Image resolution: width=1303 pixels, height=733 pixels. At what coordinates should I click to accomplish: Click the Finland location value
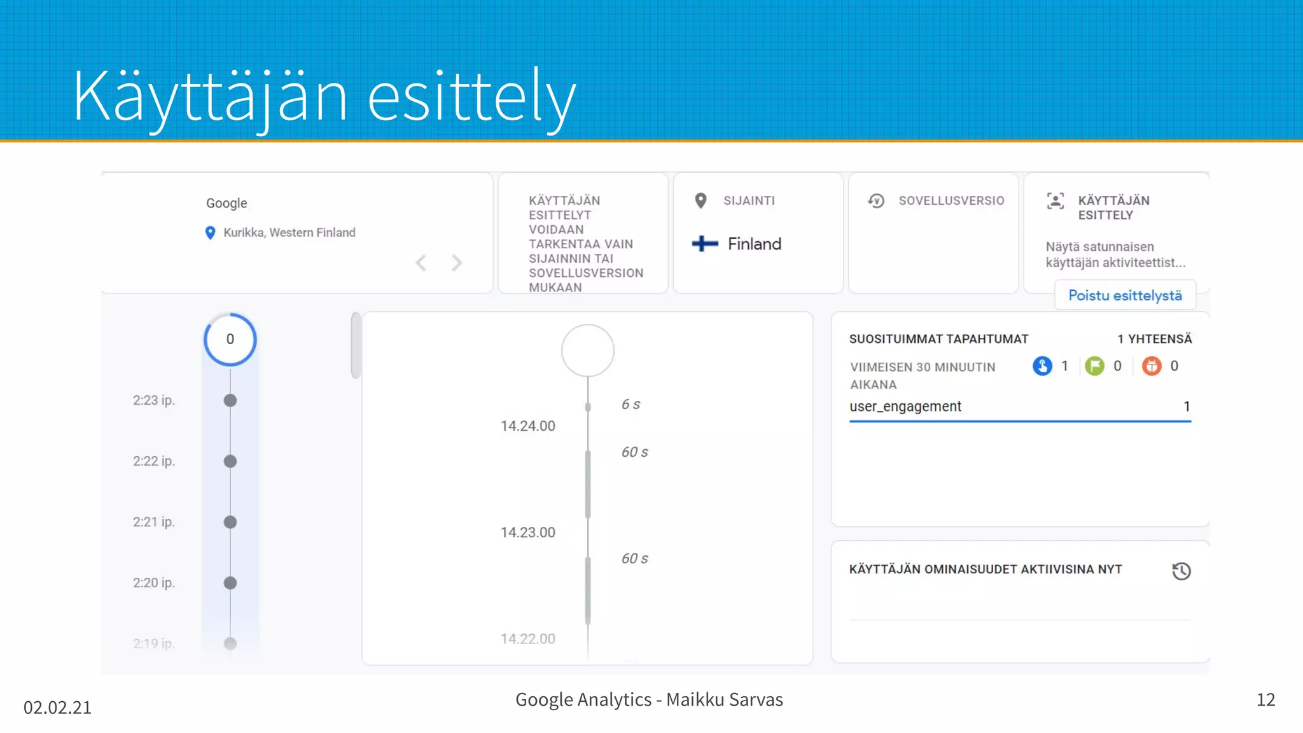tap(755, 244)
